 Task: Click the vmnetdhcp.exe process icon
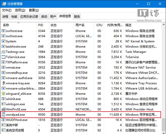point(3,73)
